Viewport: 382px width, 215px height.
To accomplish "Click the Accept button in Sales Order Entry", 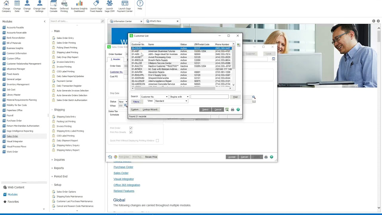I will click(x=232, y=157).
